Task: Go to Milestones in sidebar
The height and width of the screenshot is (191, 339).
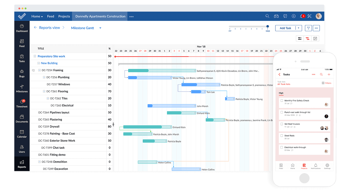Action: 22,88
